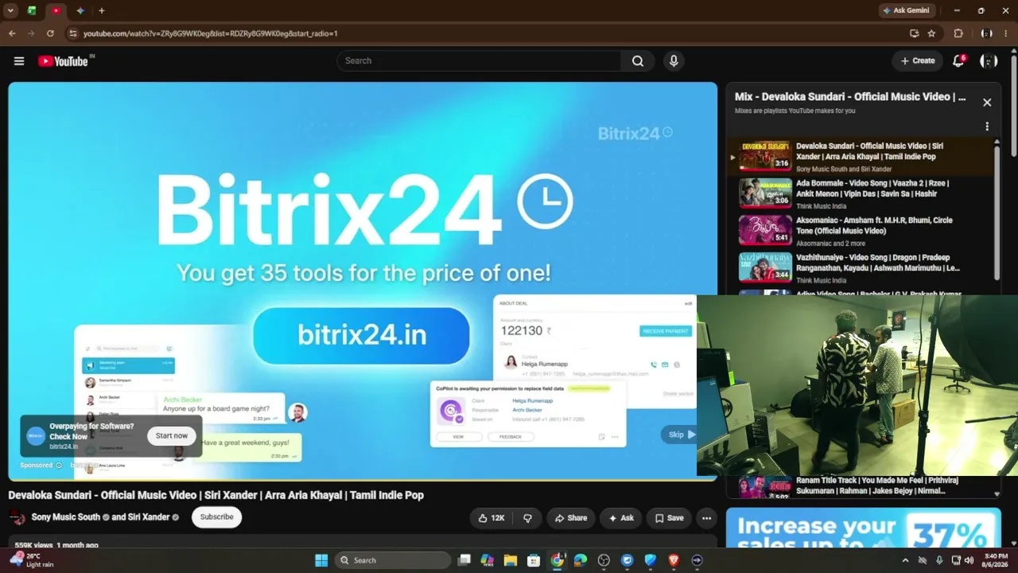1018x573 pixels.
Task: Open the Windows Start menu
Action: (321, 560)
